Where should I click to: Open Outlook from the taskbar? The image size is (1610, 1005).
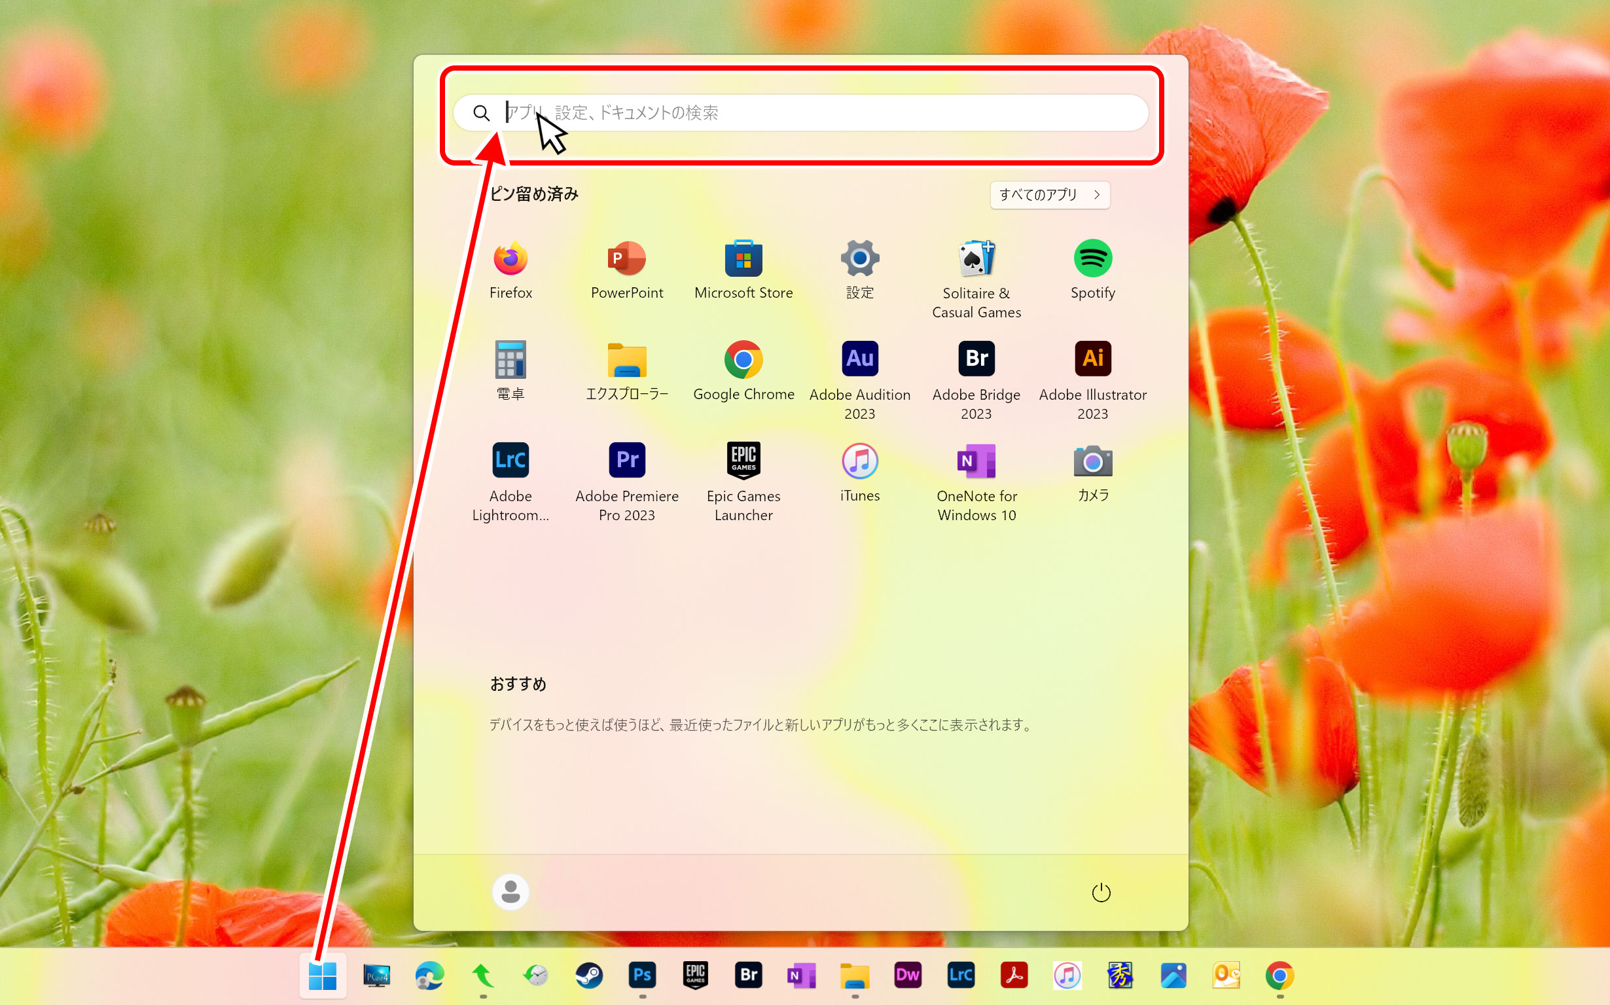[x=1226, y=975]
